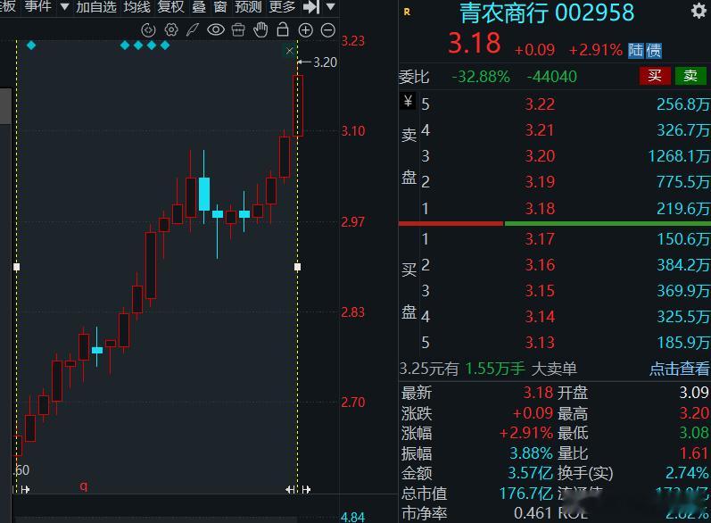This screenshot has height=523, width=711.
Task: Click the volume 1268.1万 at sell 3
Action: click(679, 156)
